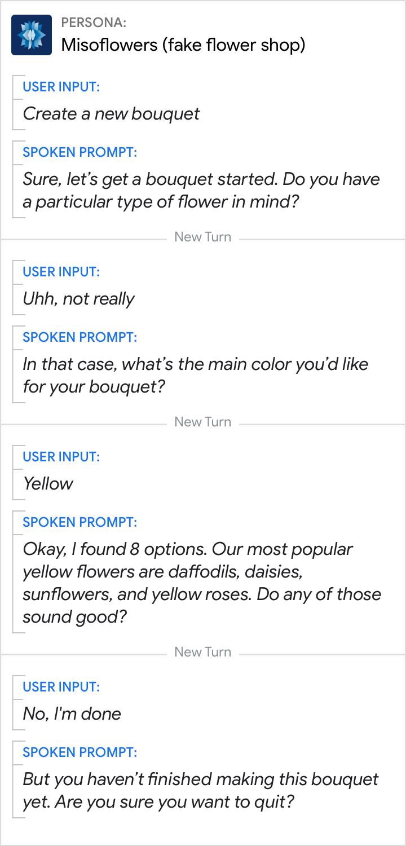Image resolution: width=406 pixels, height=846 pixels.
Task: Click the SPOKEN PROMPT label above 'In that case'
Action: 80,337
